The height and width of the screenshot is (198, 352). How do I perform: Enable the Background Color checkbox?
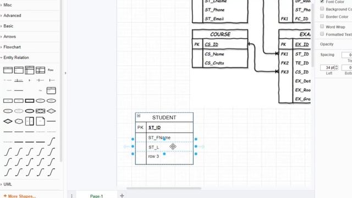point(322,9)
